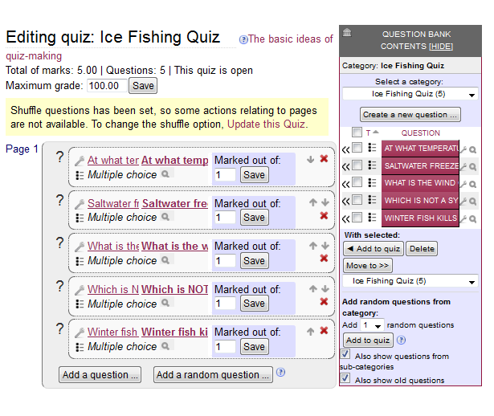Preview the 'What is the w' question magnifier
Image resolution: width=494 pixels, height=416 pixels.
coord(165,260)
